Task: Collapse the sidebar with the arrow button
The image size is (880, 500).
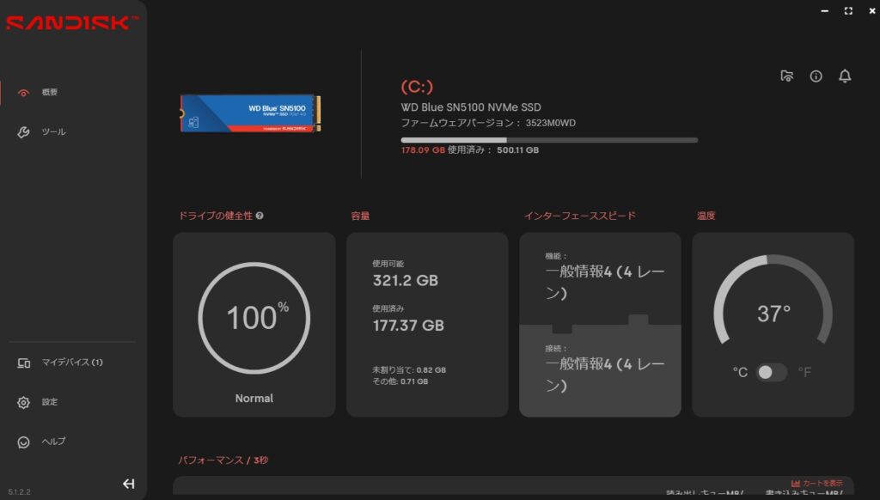Action: pos(129,484)
